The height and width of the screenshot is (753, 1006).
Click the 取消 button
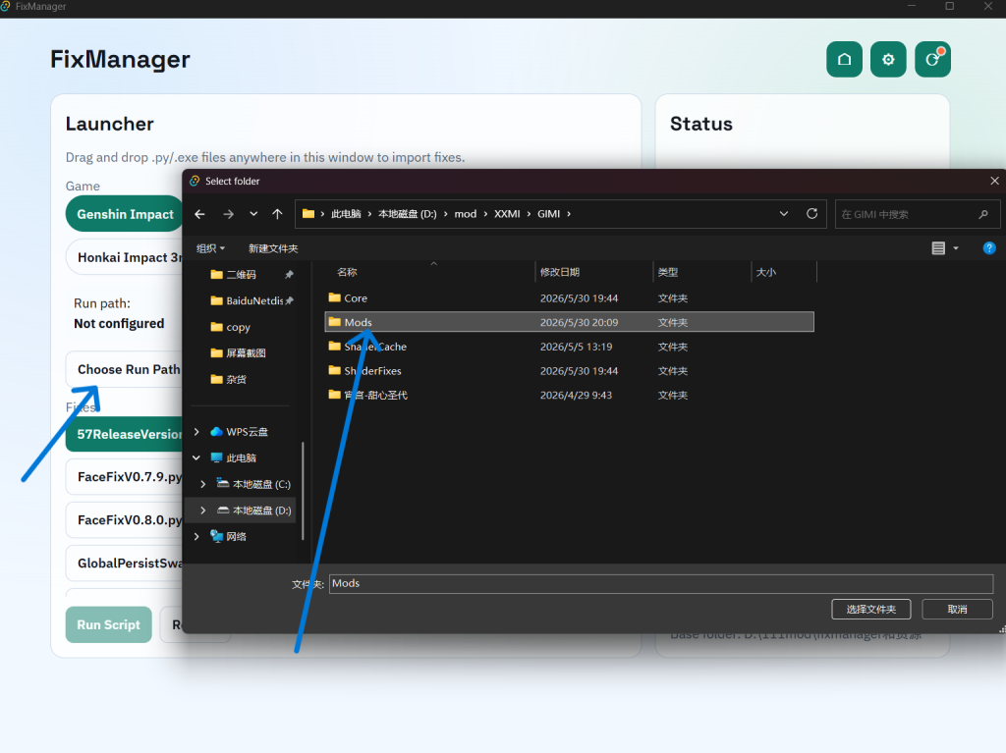point(957,610)
